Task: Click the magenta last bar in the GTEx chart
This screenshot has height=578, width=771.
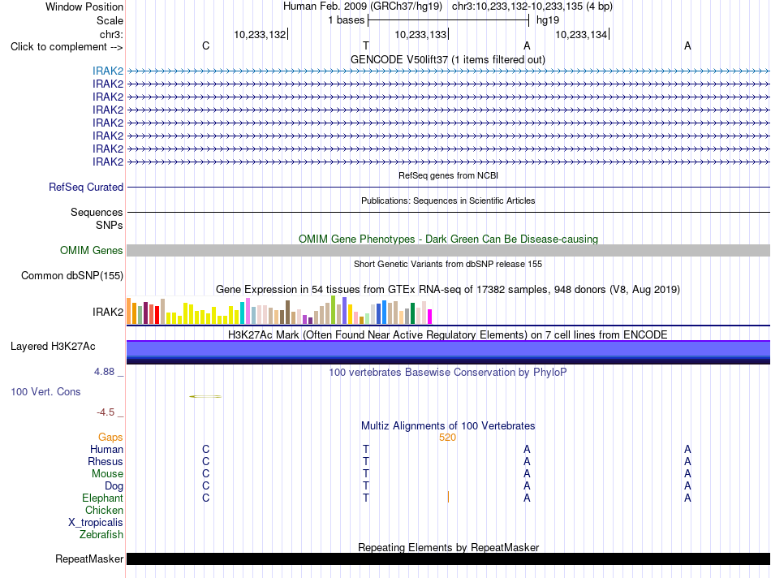Action: pyautogui.click(x=430, y=317)
